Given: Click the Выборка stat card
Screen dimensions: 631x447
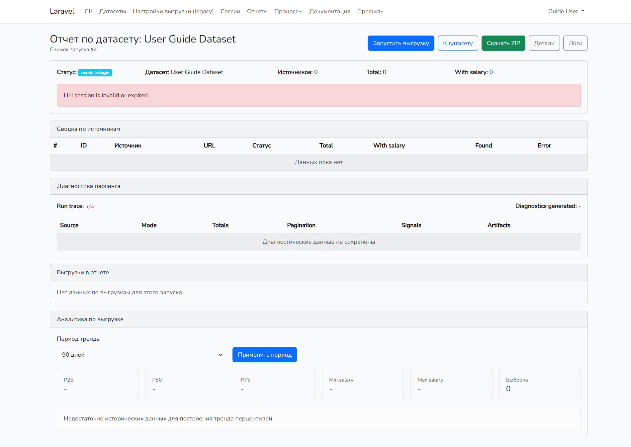Looking at the screenshot, I should tap(540, 385).
